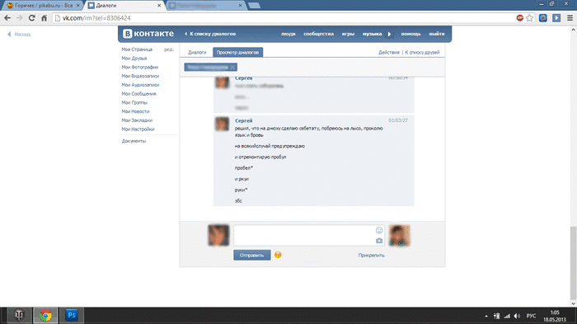The width and height of the screenshot is (577, 324).
Task: Click the browser back arrow
Action: point(7,17)
